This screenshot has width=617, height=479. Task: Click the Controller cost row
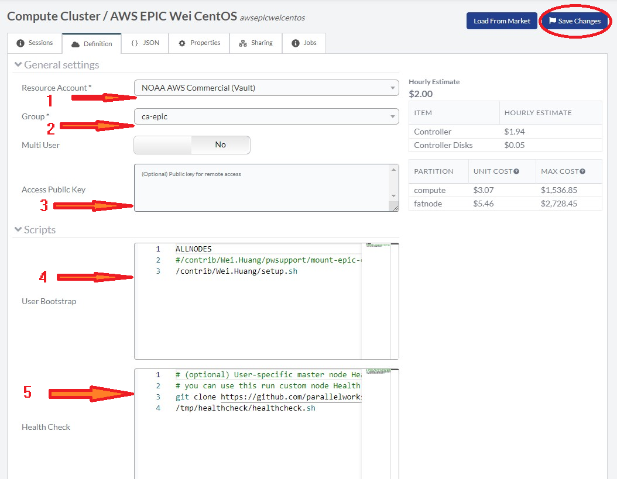point(505,132)
